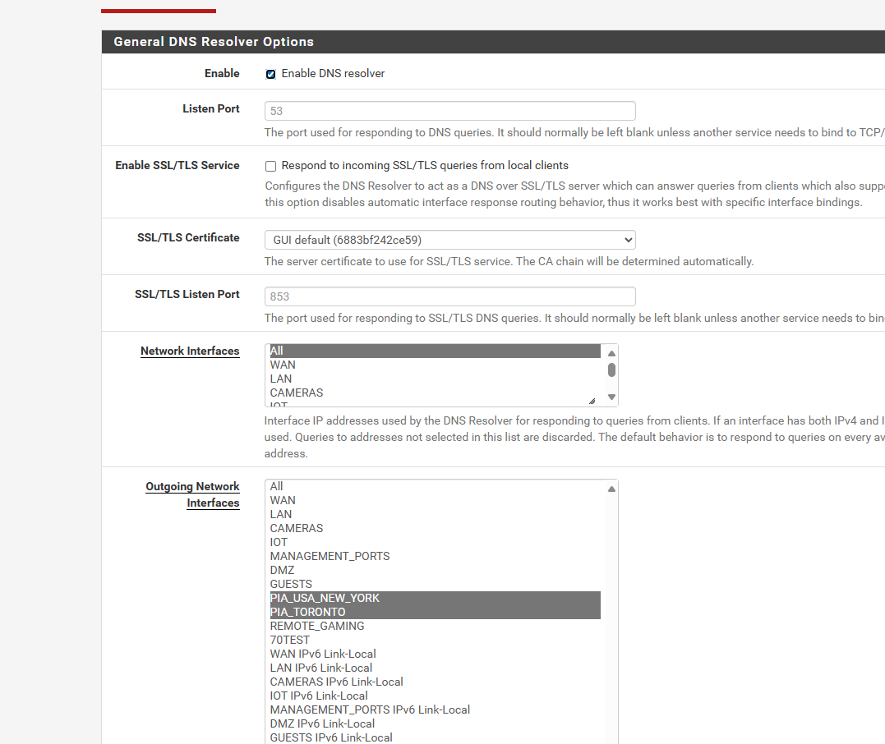
Task: Select WAN in Network Interfaces list
Action: pos(436,365)
